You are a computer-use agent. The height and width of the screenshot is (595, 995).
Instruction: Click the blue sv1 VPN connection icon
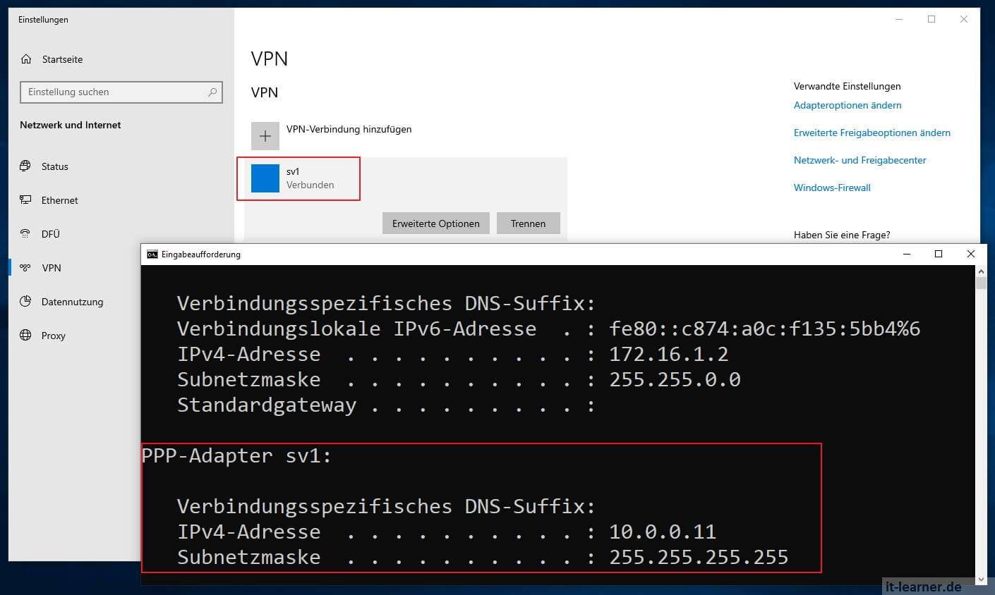(265, 178)
